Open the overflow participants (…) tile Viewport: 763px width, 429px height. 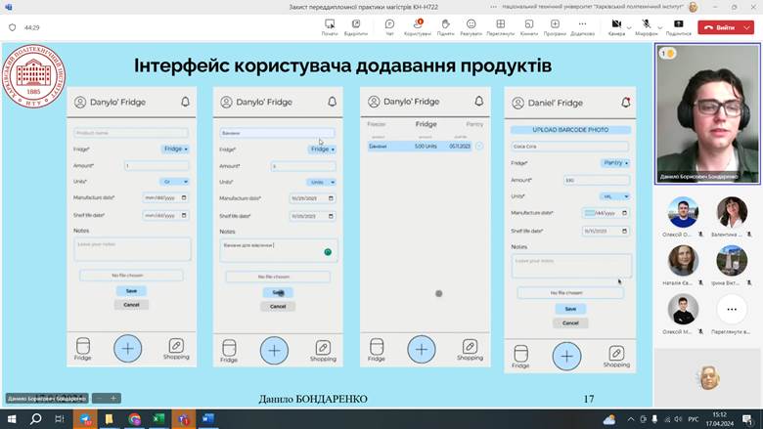pos(732,309)
